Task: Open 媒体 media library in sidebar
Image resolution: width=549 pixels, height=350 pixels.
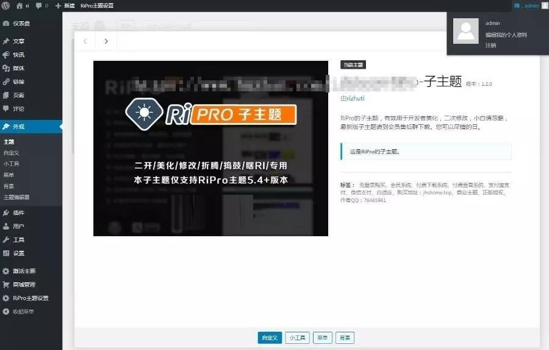Action: point(18,68)
